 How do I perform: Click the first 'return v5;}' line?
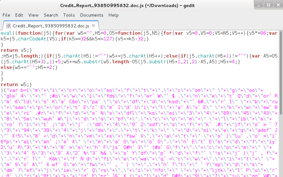(x=16, y=50)
